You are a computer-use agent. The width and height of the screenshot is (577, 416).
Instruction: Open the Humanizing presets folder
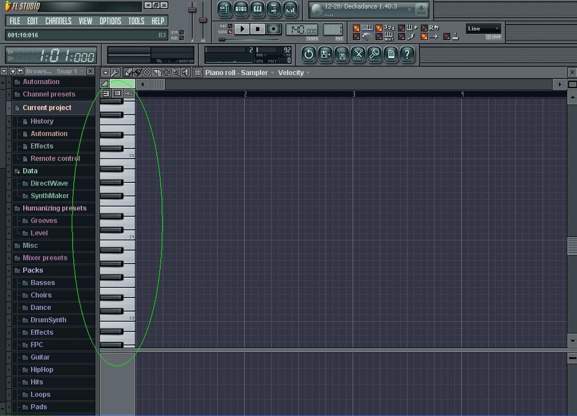pos(54,208)
